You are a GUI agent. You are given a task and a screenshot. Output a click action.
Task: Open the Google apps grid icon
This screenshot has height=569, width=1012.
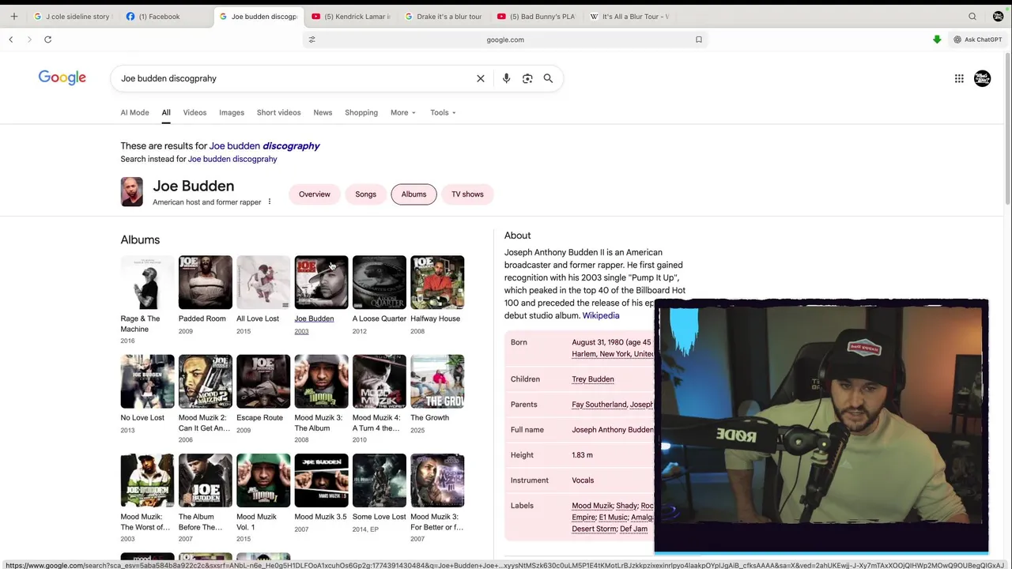pyautogui.click(x=959, y=78)
